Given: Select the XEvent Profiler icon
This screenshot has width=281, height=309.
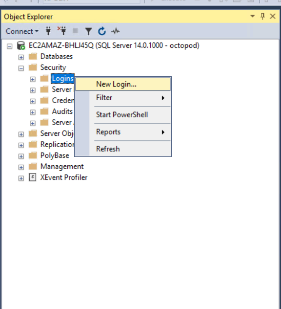Looking at the screenshot, I should click(33, 177).
